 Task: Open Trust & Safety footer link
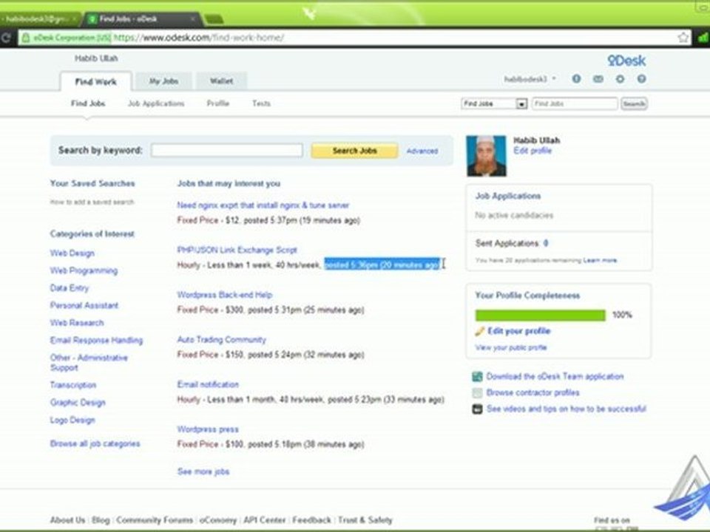click(365, 520)
